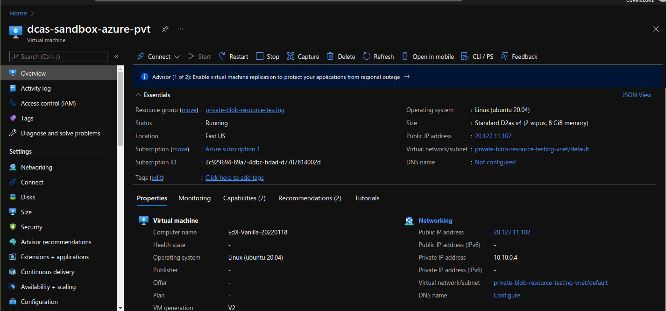
Task: Click the Not configured DNS name link
Action: 495,162
